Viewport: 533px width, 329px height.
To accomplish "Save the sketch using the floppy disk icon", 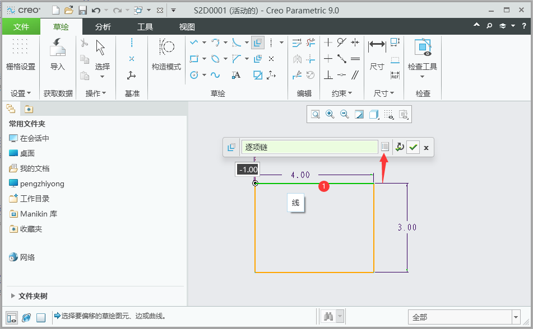I will coord(82,11).
